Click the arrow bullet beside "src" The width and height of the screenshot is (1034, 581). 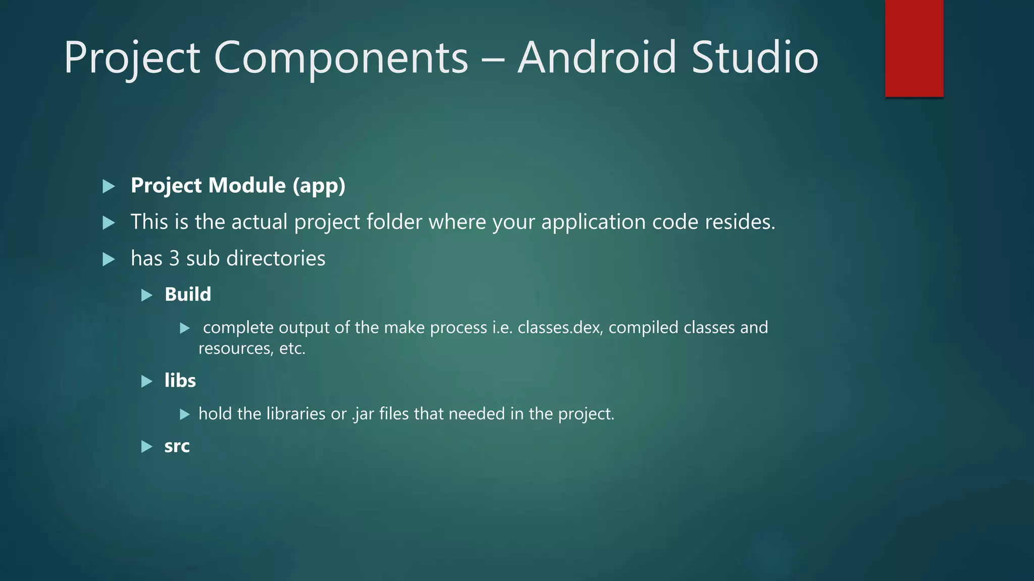pyautogui.click(x=147, y=447)
